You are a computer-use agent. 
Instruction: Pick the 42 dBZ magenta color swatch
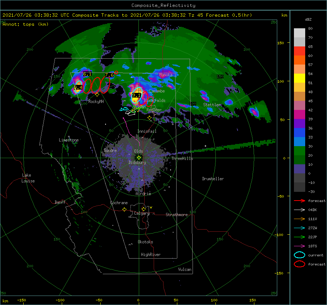[299, 115]
